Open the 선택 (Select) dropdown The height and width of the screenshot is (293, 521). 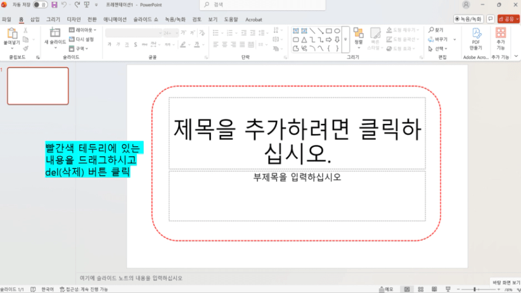click(x=441, y=49)
